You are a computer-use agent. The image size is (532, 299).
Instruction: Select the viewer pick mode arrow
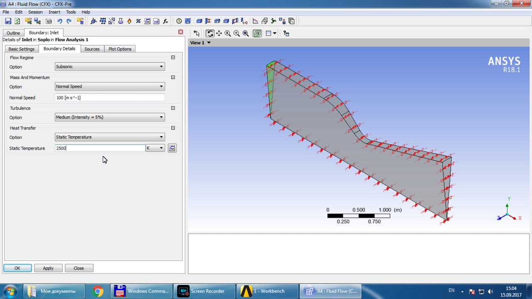point(197,34)
